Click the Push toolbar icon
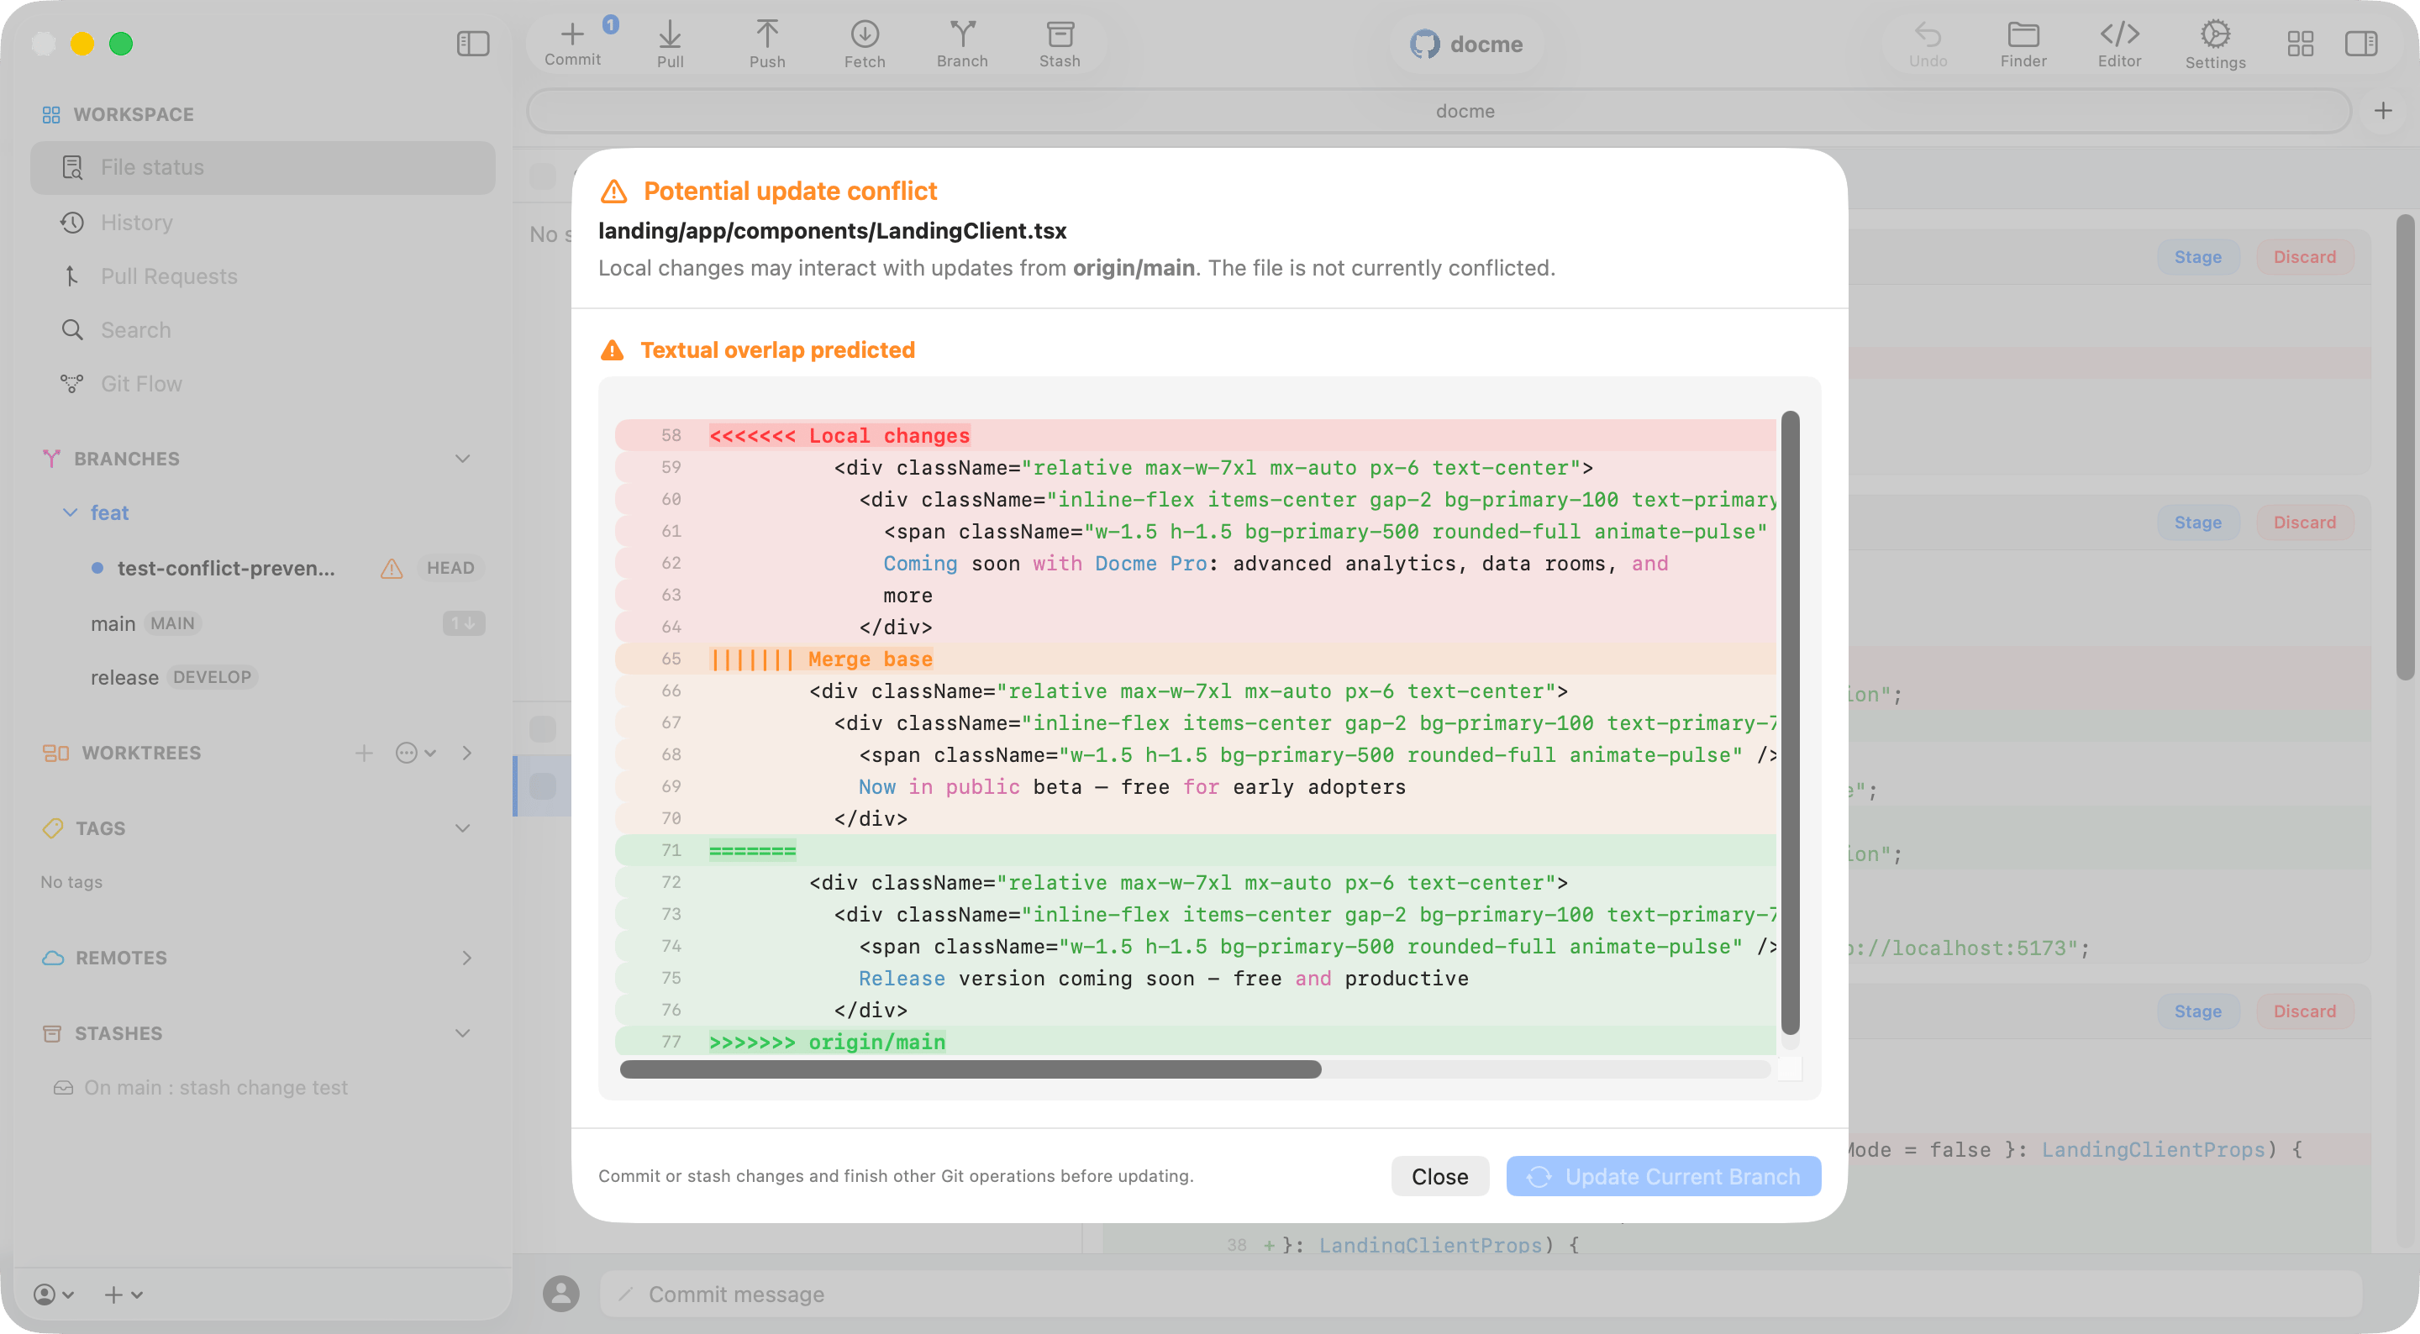This screenshot has height=1334, width=2420. pos(766,45)
